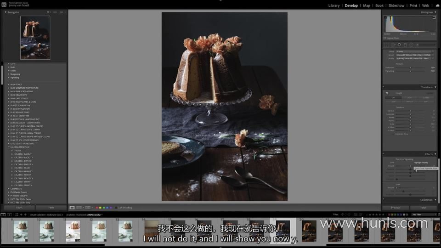Click the Guided Upright tool icon
441x248 pixels.
pos(387,93)
